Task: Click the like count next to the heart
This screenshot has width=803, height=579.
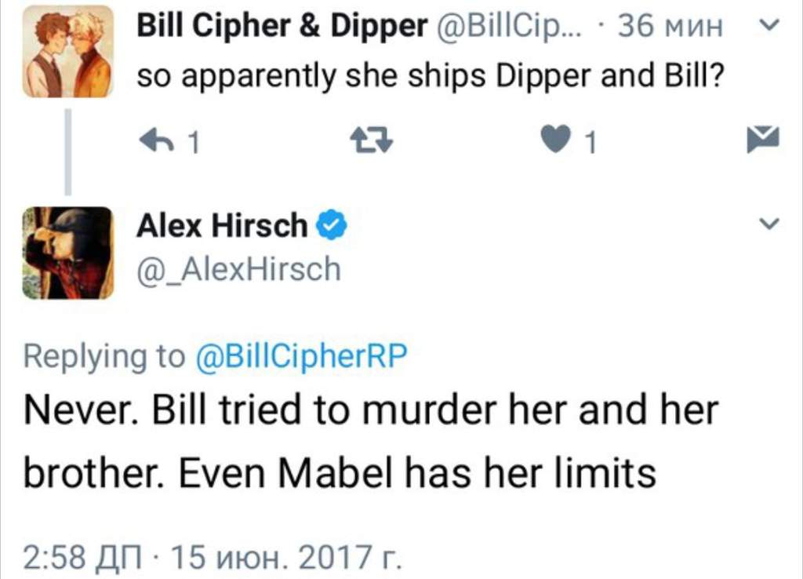Action: tap(590, 142)
